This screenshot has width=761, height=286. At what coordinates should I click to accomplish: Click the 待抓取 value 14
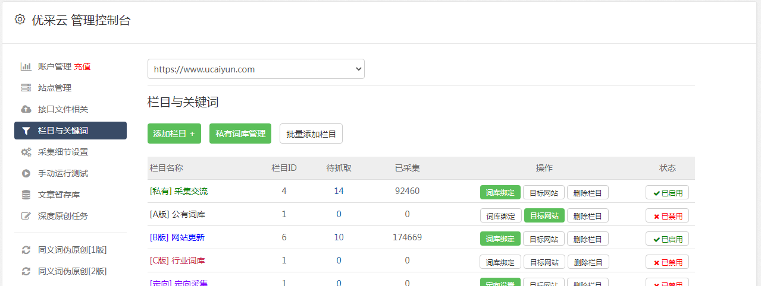[339, 191]
